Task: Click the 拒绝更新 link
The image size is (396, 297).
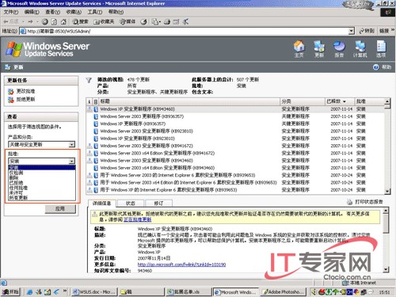Action: pos(25,100)
